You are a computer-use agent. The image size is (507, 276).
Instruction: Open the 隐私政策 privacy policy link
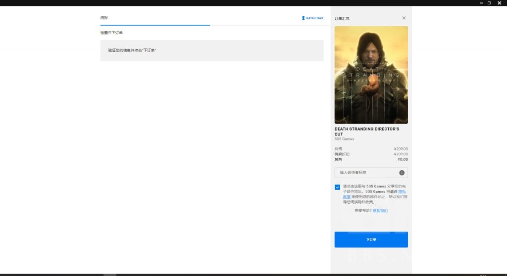click(402, 191)
